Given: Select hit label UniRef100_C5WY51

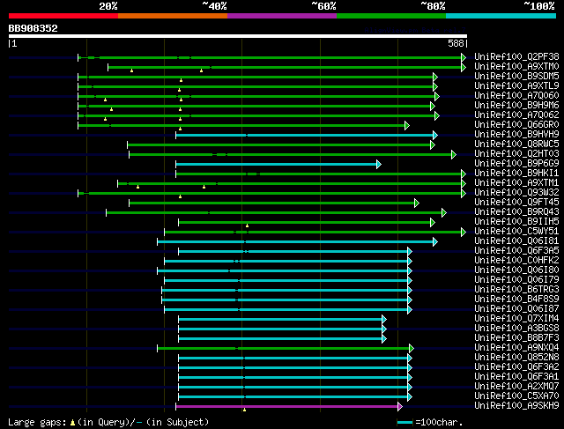Looking at the screenshot, I should point(516,231).
